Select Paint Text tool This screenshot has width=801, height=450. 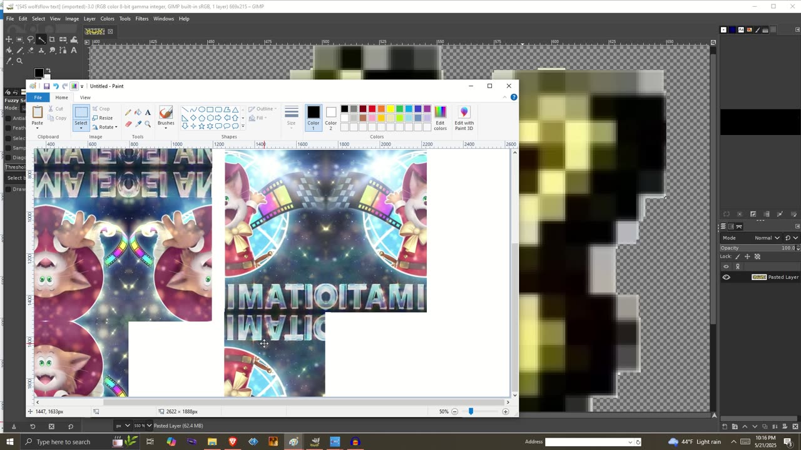[148, 112]
